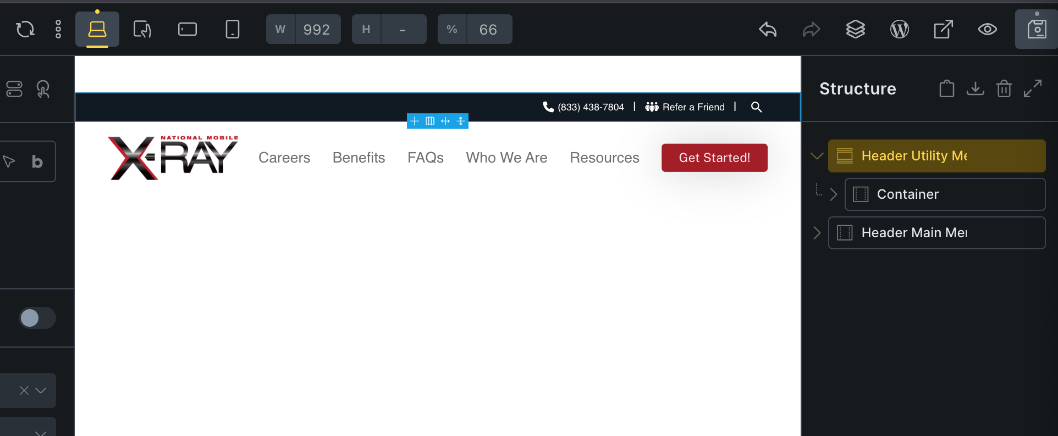Viewport: 1058px width, 436px height.
Task: Click the Get Started! button
Action: pos(714,158)
